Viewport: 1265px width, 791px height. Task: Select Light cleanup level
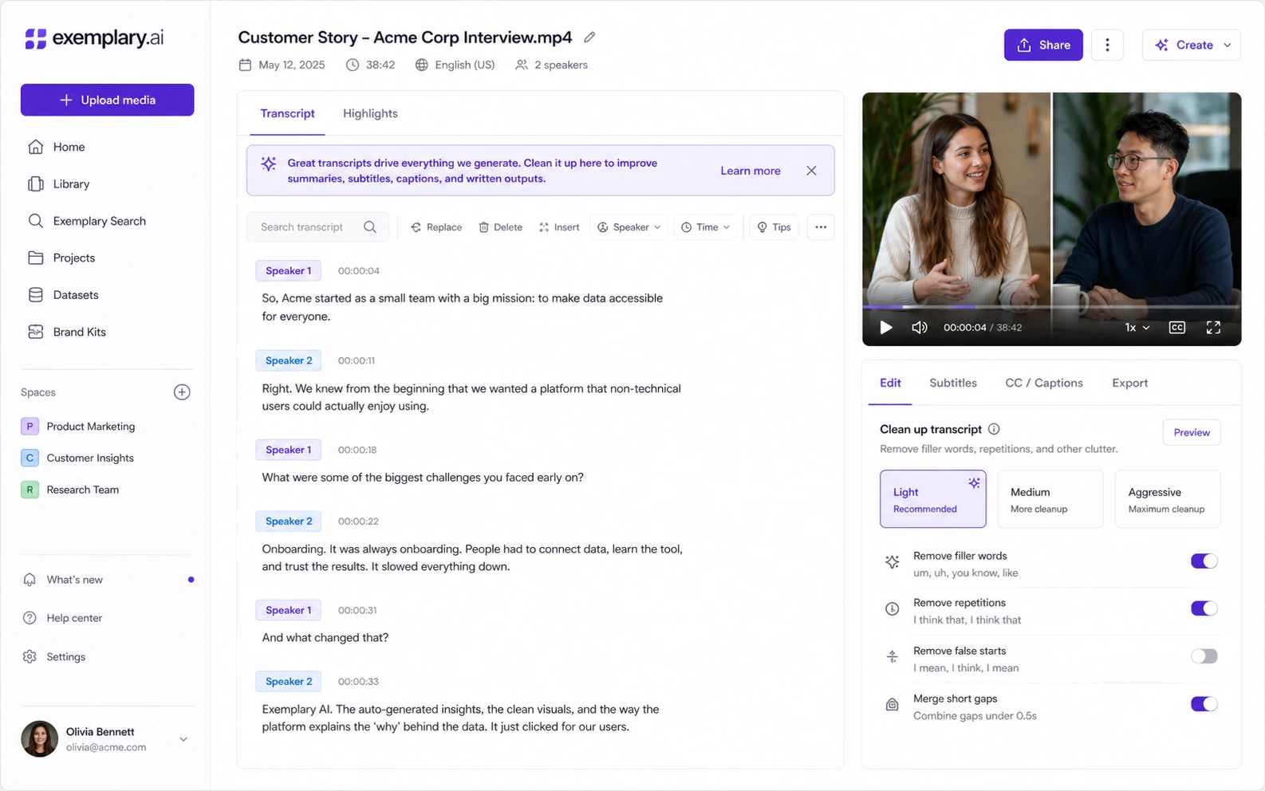(932, 499)
